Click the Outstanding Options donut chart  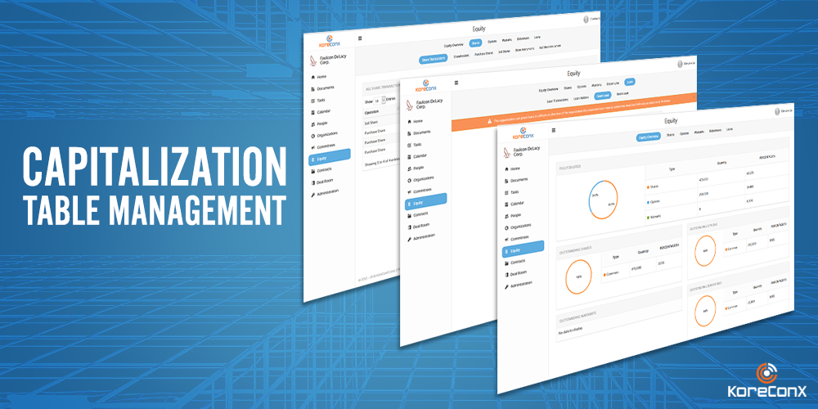coord(706,250)
